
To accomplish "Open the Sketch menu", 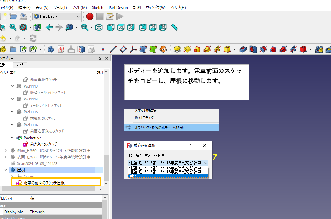I will [98, 7].
